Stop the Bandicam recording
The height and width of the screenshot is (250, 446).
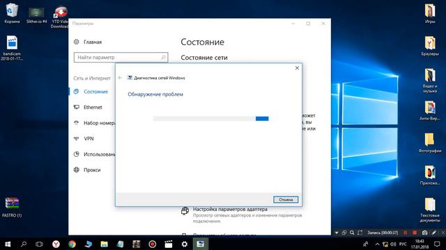point(415,233)
